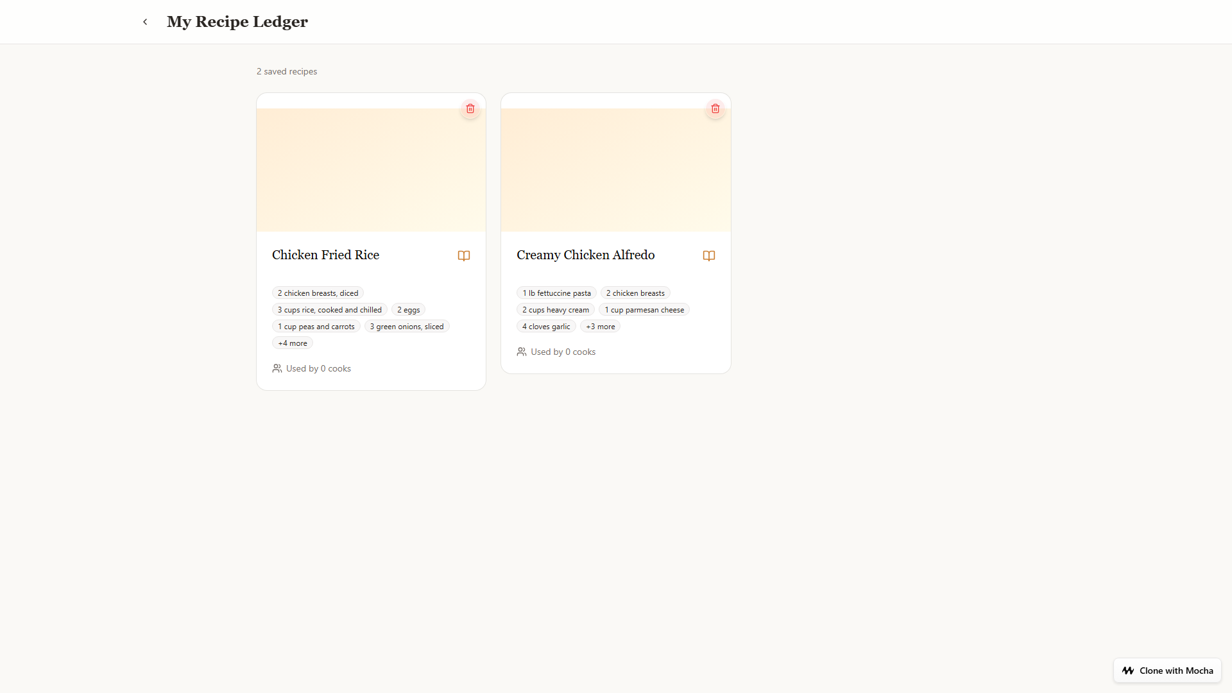Delete the Chicken Fried Rice recipe
Image resolution: width=1232 pixels, height=693 pixels.
[470, 108]
